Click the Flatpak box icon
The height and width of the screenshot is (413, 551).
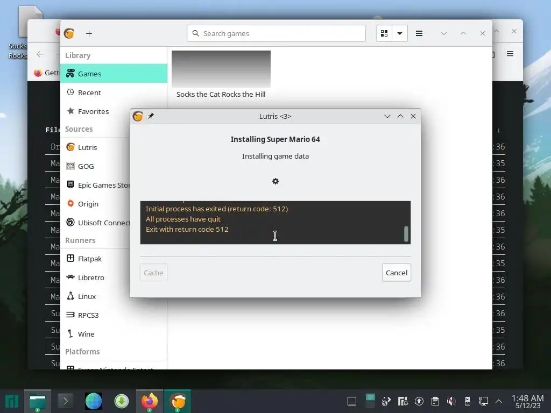(x=70, y=258)
